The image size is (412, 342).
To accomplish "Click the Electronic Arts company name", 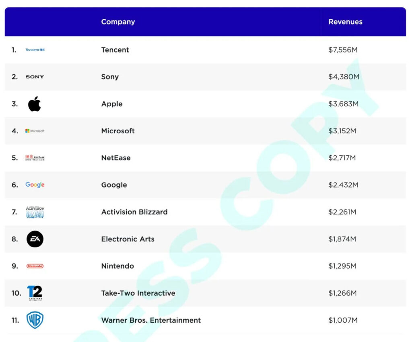I will pos(128,239).
